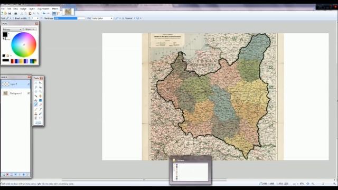Viewport: 338px width, 190px height.
Task: Click the Paste toolbar icon
Action: pyautogui.click(x=30, y=13)
